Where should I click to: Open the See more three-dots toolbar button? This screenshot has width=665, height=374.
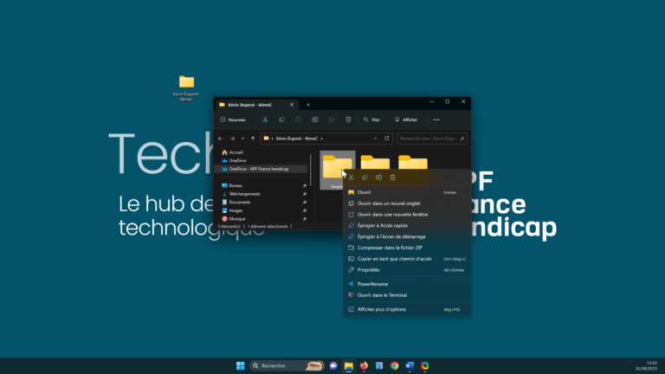tap(436, 119)
